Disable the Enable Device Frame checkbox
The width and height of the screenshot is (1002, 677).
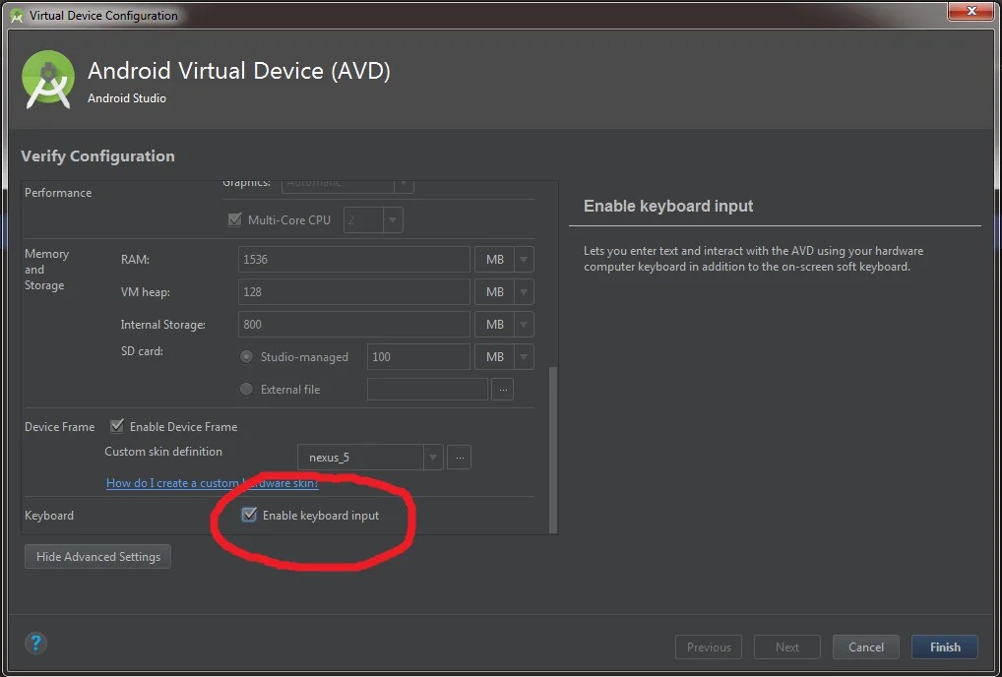click(117, 426)
